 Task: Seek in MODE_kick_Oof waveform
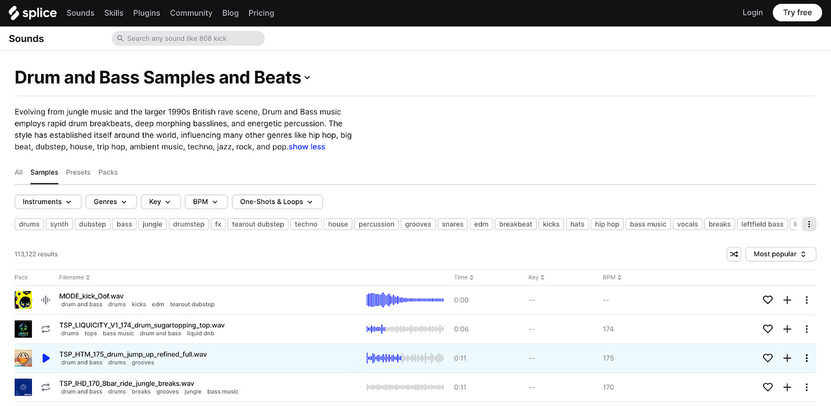point(405,300)
